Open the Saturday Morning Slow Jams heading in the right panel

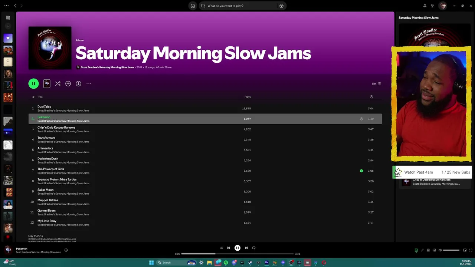coord(419,18)
